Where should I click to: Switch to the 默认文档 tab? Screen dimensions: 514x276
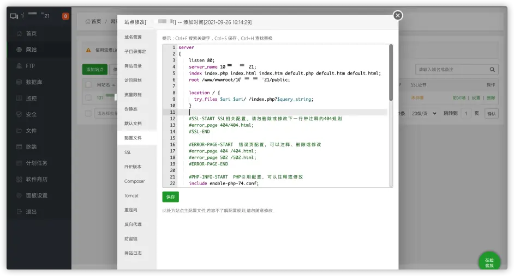point(133,124)
